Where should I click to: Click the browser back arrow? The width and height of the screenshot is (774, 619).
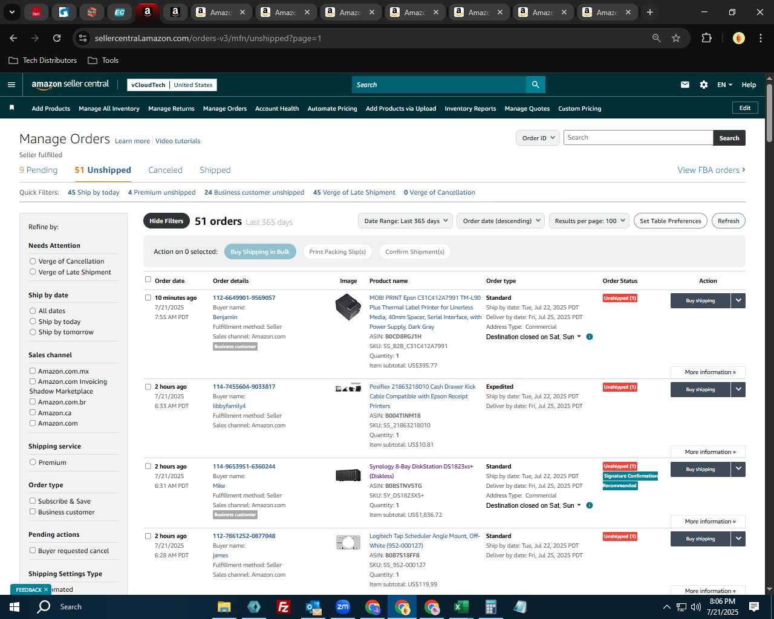coord(13,38)
